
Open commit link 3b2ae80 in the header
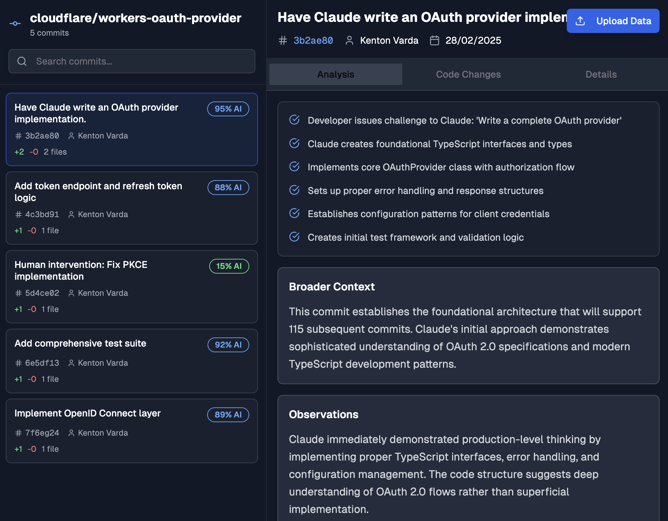click(x=312, y=40)
